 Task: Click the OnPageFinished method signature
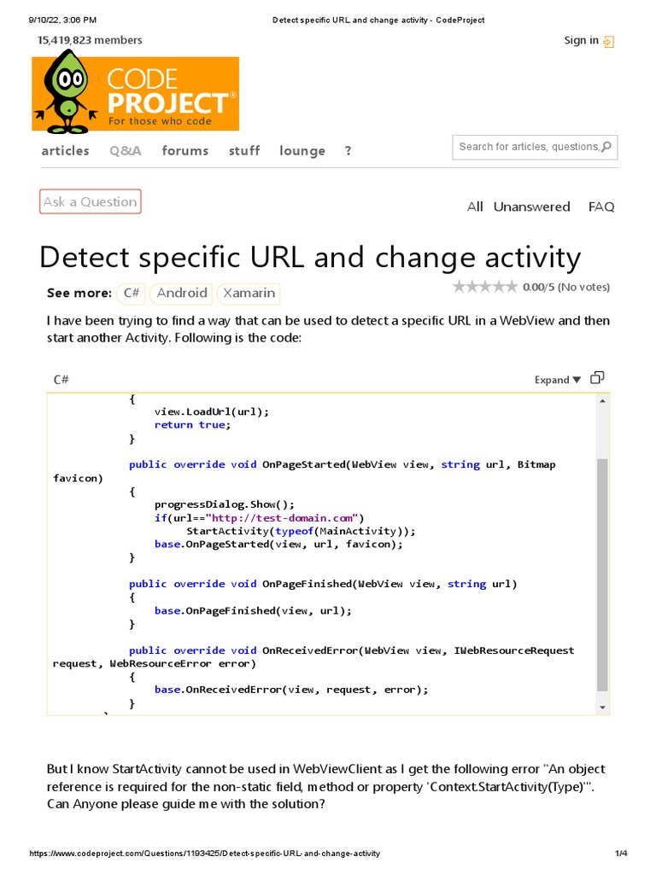coord(323,584)
